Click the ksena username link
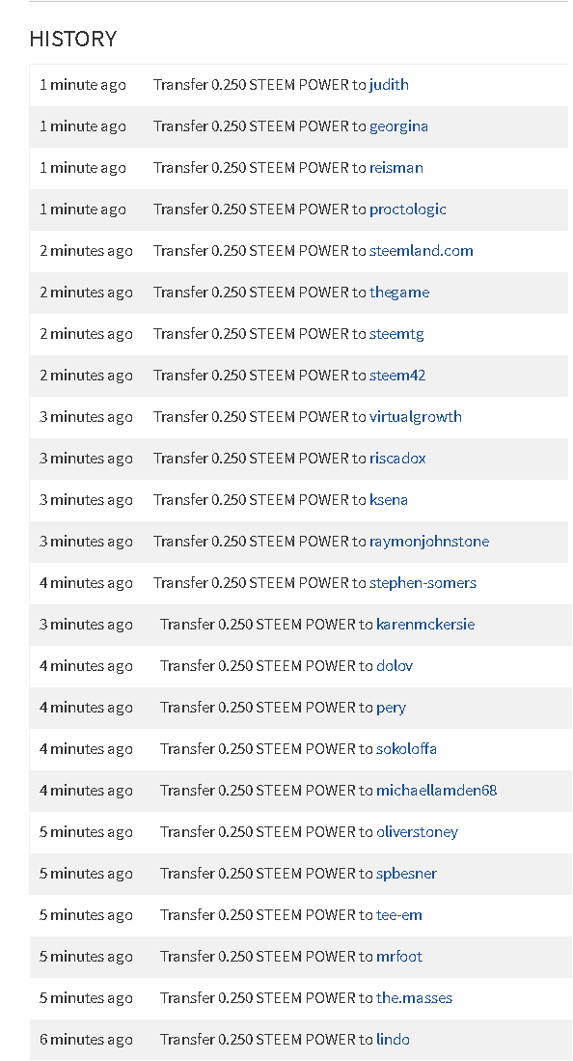The width and height of the screenshot is (573, 1061). click(389, 500)
